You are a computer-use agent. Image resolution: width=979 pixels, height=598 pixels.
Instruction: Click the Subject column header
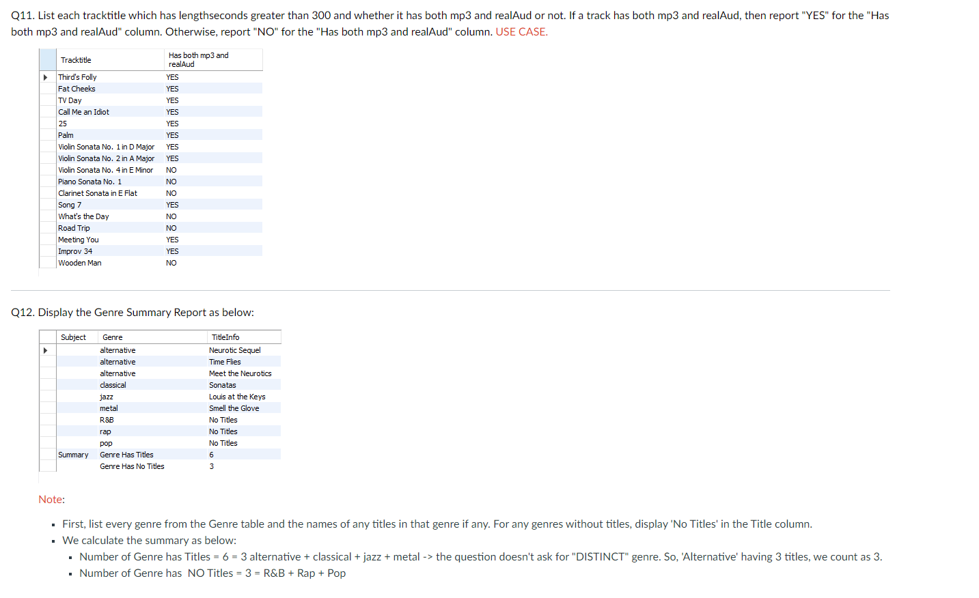[73, 337]
